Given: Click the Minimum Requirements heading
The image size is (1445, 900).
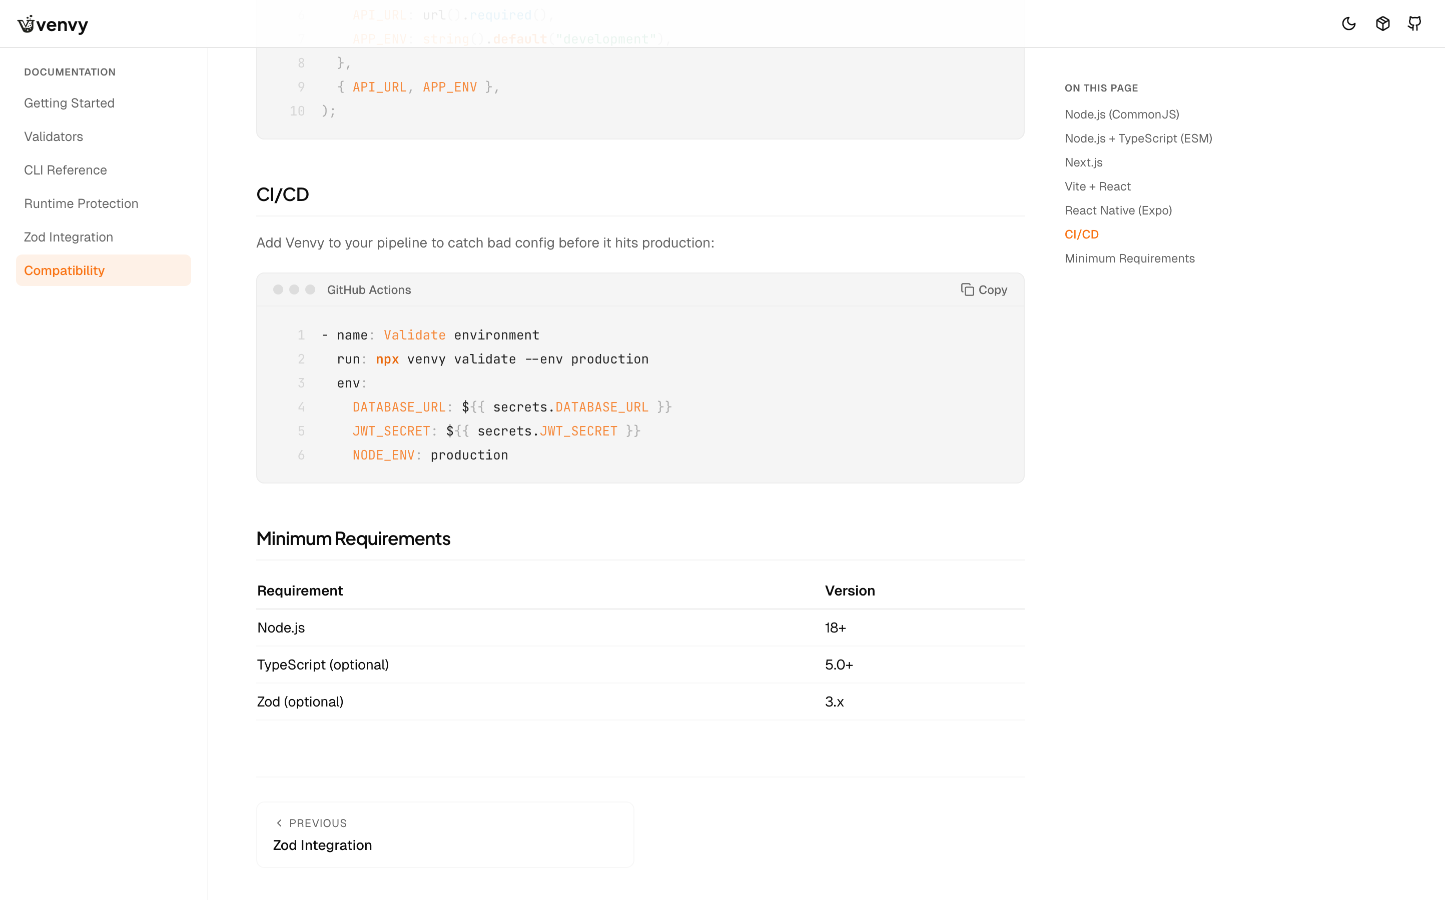Looking at the screenshot, I should point(353,538).
